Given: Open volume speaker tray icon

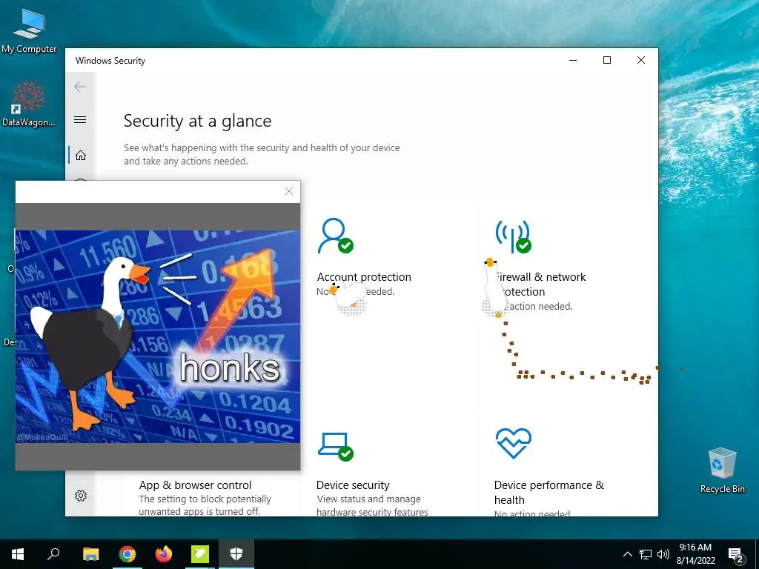Looking at the screenshot, I should (663, 554).
